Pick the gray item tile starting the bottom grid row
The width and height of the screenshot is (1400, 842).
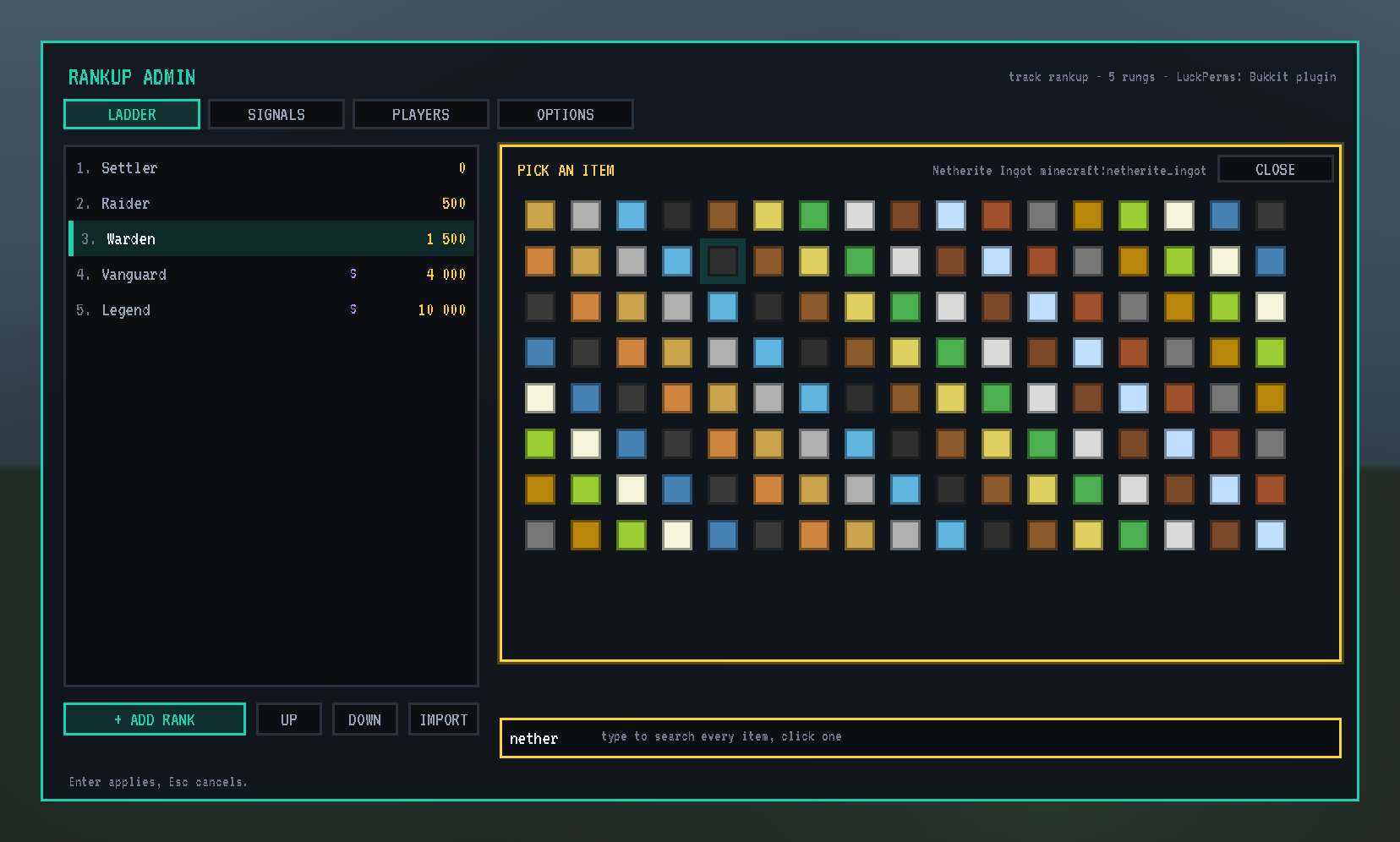[540, 535]
